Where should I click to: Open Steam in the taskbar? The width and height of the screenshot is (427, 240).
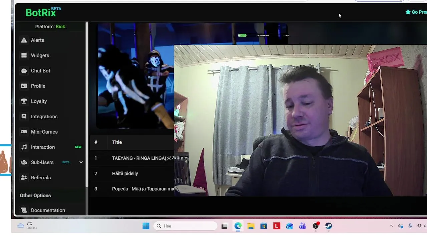click(329, 226)
